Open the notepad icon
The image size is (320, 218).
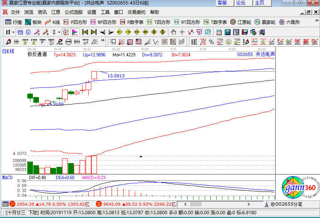tap(236, 32)
